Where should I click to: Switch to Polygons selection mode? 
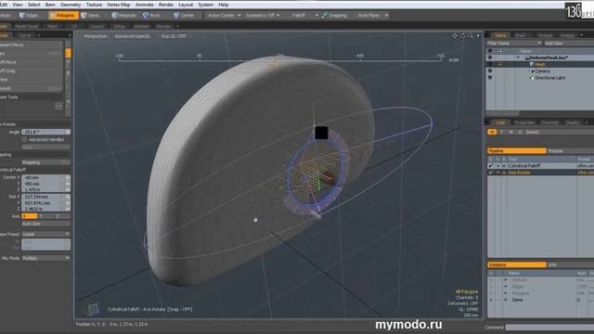click(x=63, y=16)
